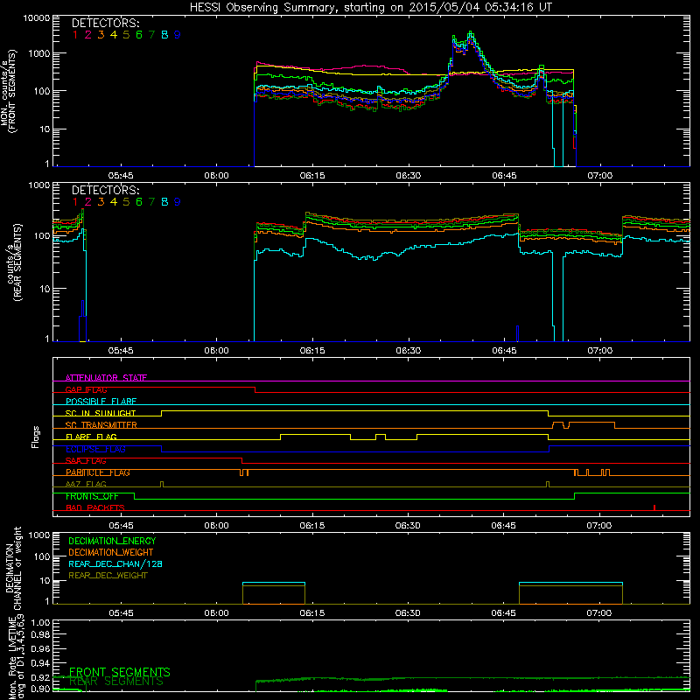This screenshot has height=700, width=700.
Task: Click the 10000 y-axis value on front panel
Action: click(x=37, y=18)
